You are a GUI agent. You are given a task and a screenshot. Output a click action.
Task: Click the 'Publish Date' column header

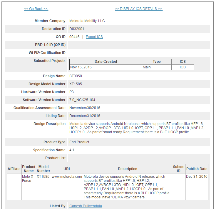[x=197, y=169]
